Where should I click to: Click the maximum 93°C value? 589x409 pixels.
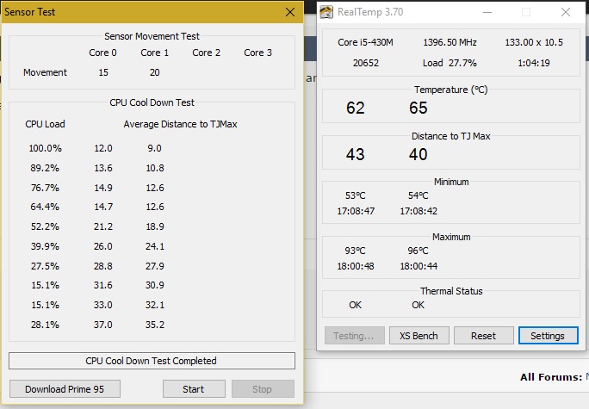point(356,251)
